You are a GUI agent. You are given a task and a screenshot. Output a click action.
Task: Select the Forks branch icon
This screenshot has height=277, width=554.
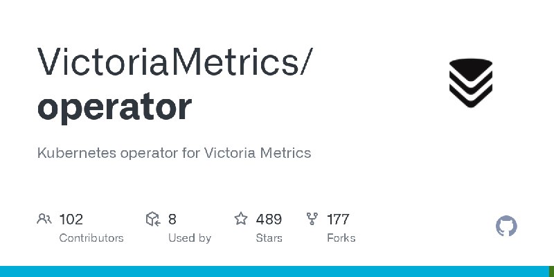[312, 219]
